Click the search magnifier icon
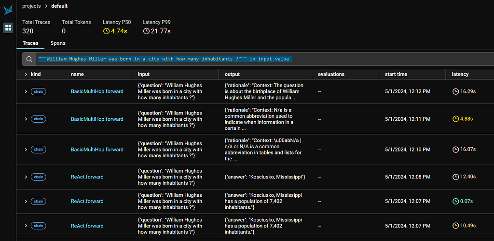 click(29, 59)
